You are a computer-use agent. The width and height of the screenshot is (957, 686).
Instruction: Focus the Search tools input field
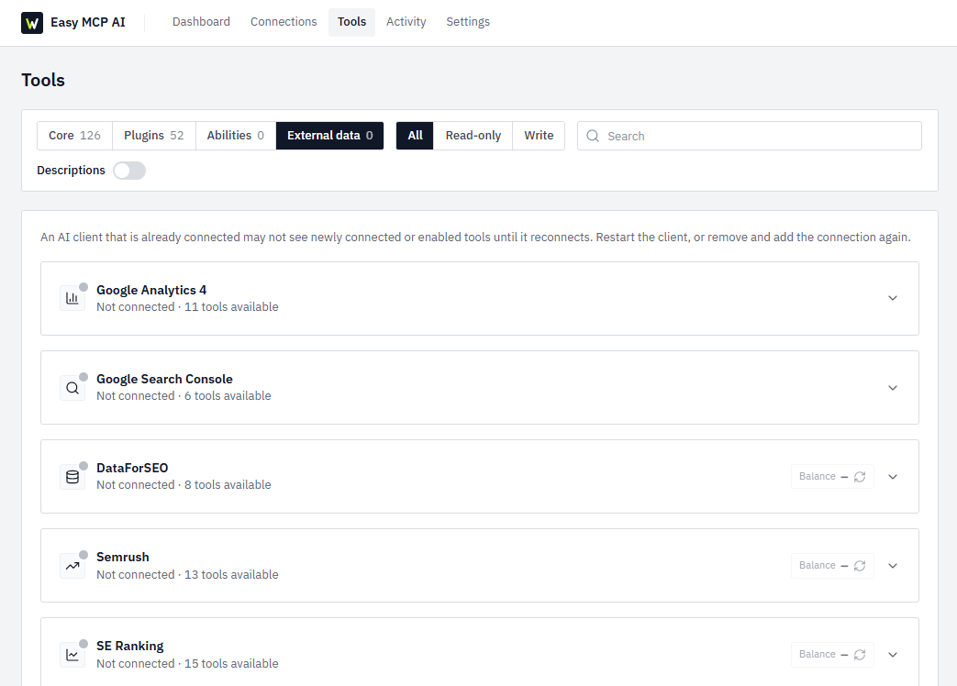[750, 136]
